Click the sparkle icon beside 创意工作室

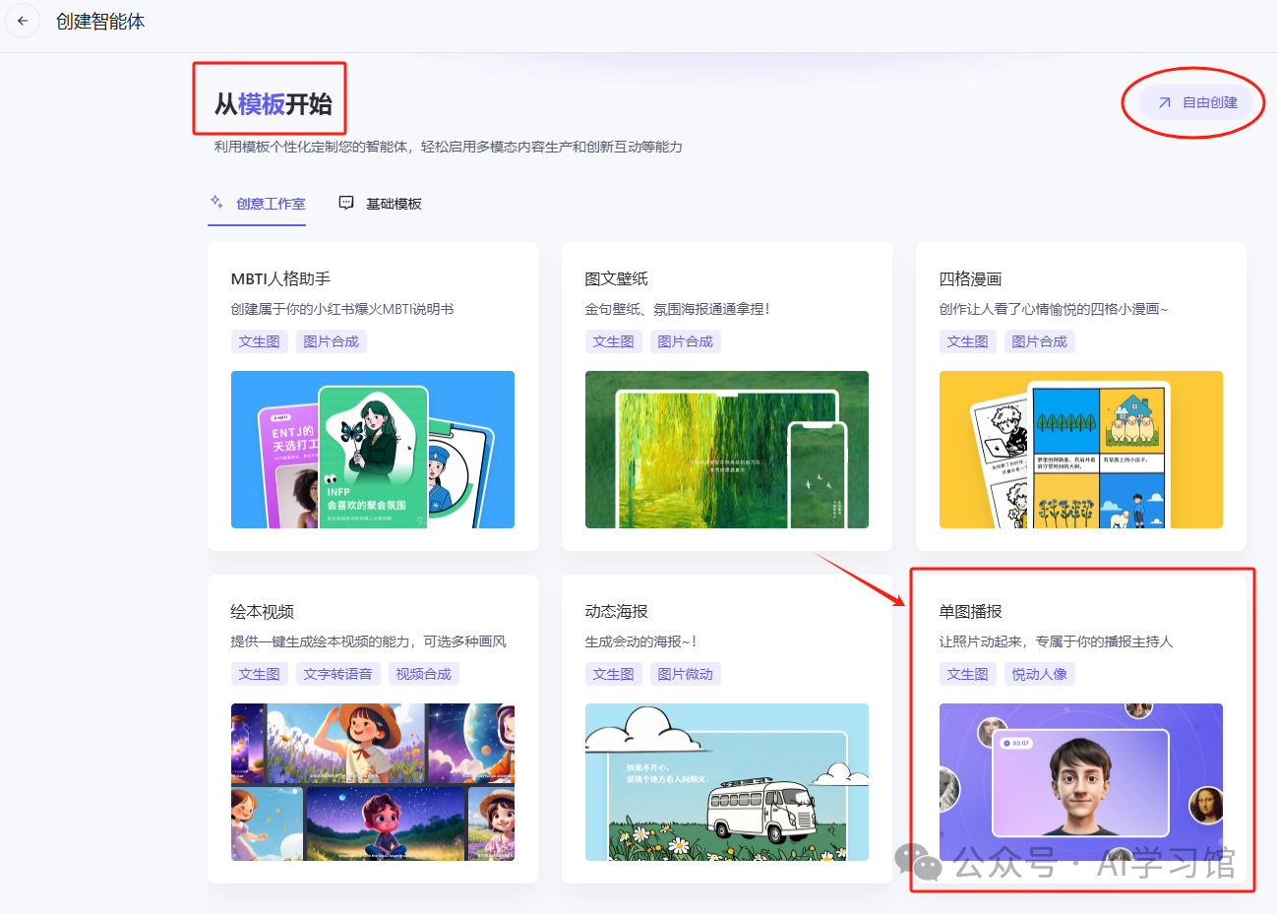coord(216,202)
